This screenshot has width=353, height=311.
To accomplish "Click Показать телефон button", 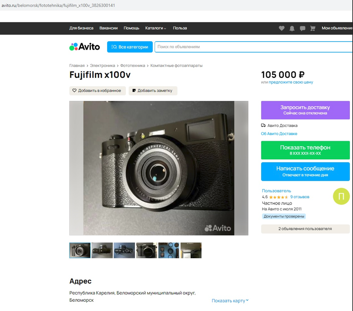I will click(305, 150).
